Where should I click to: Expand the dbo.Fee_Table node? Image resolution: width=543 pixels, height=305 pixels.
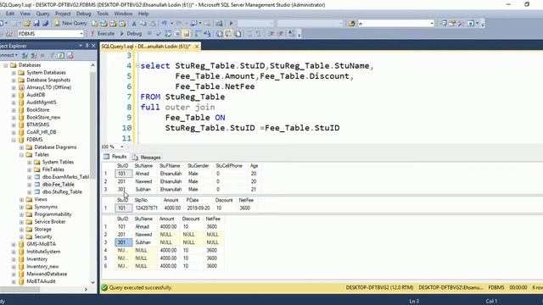(30, 185)
